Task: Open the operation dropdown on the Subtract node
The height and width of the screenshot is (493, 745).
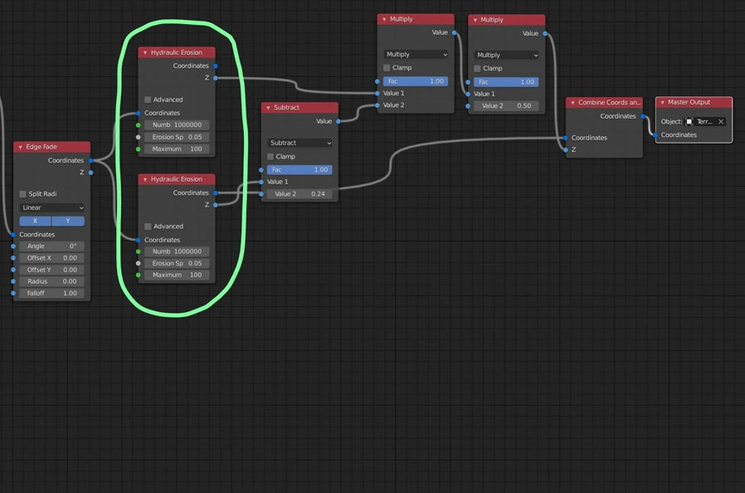Action: click(x=299, y=143)
